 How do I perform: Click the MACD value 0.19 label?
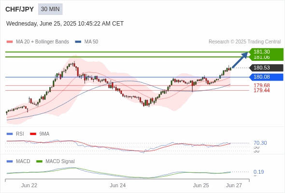(x=258, y=172)
